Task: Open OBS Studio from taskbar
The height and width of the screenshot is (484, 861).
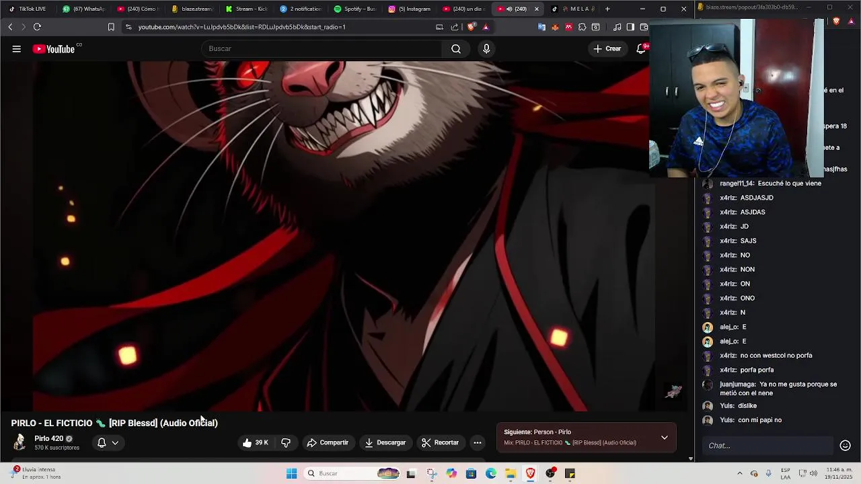Action: pos(550,473)
